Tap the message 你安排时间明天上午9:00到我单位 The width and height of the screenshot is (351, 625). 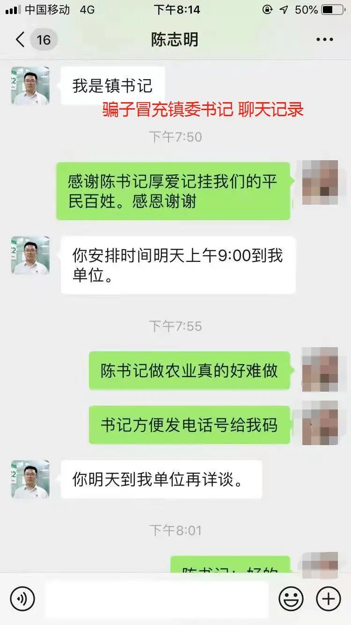tap(178, 265)
